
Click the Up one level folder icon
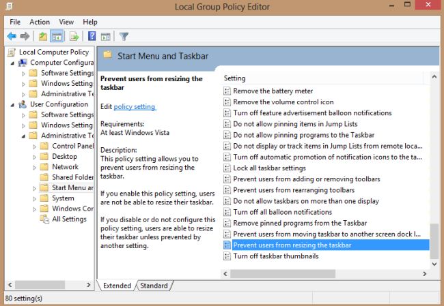coord(43,36)
